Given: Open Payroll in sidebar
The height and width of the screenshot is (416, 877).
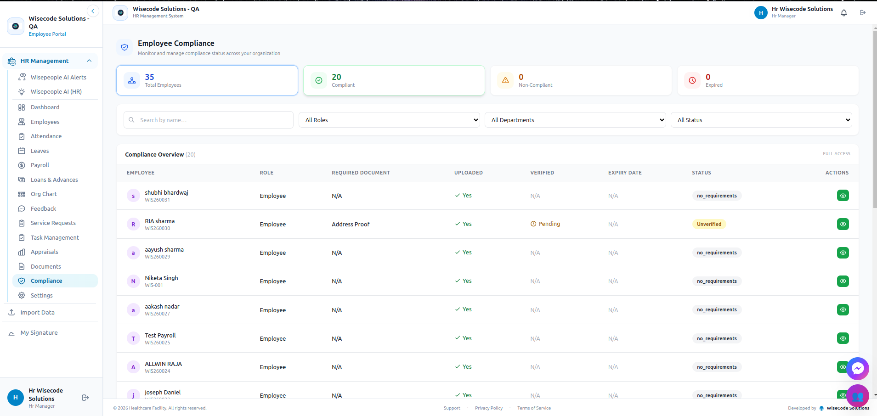Looking at the screenshot, I should (55, 165).
